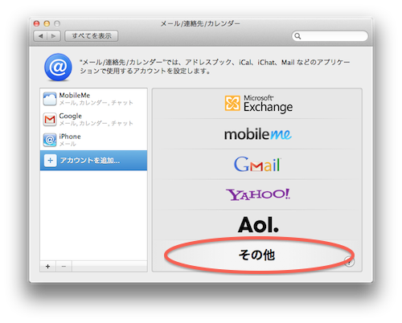The image size is (402, 323).
Task: Choose the mobileme account type logo
Action: tap(258, 134)
